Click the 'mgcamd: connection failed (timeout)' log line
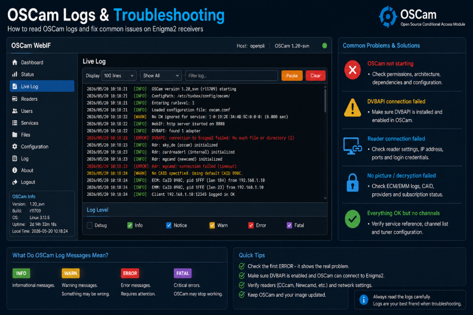Viewport: 473px width, 315px height. coord(162,166)
